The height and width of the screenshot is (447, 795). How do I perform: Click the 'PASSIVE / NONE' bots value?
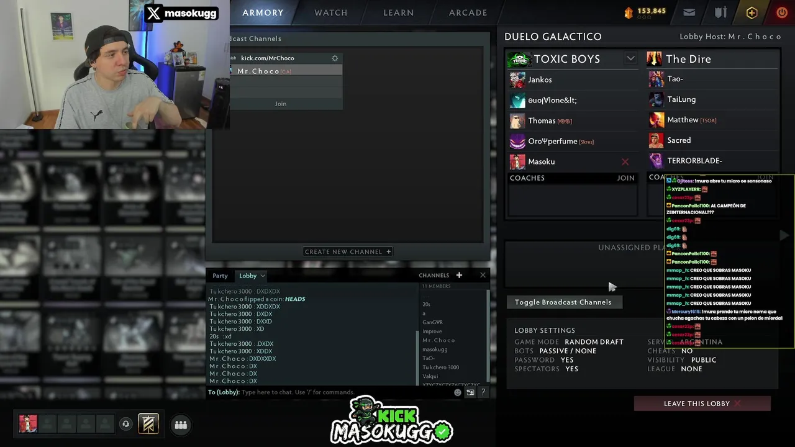click(568, 351)
